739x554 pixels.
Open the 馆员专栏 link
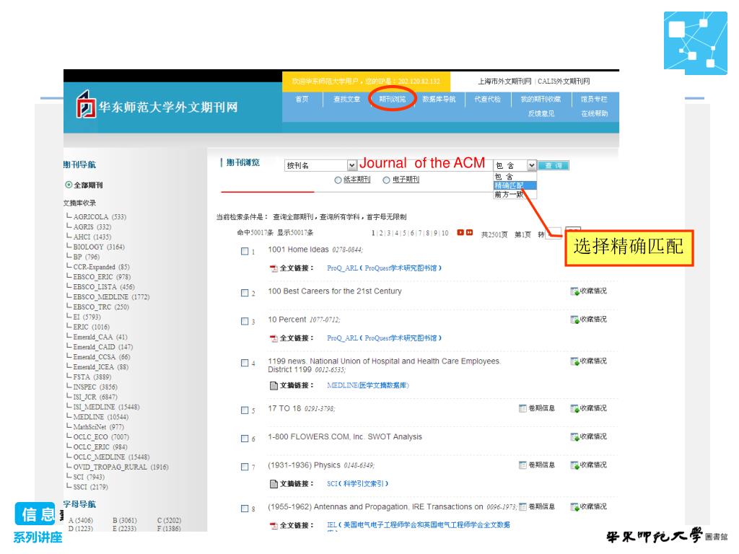[x=594, y=100]
